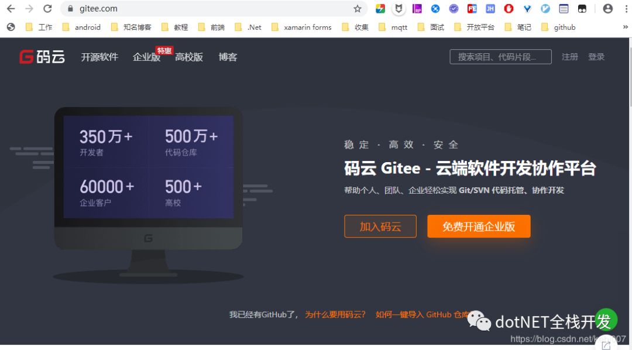
Task: Open the JH extension icon
Action: [490, 8]
